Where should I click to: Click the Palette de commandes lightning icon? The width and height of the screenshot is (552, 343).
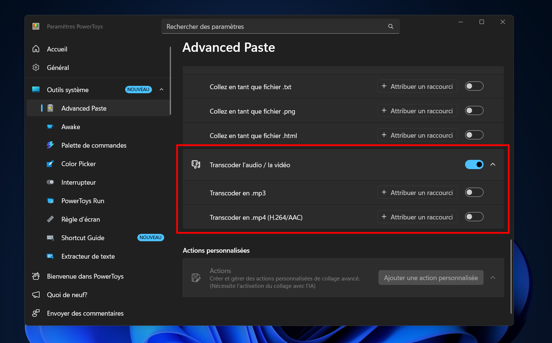coord(50,145)
